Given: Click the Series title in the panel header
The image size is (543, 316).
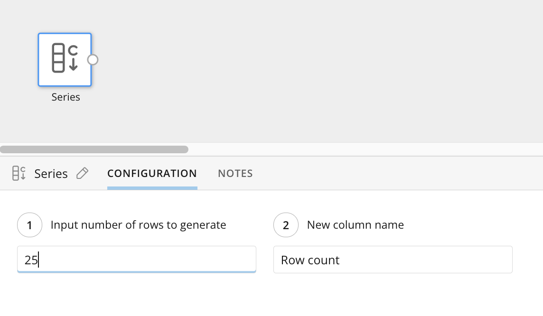Looking at the screenshot, I should [51, 173].
